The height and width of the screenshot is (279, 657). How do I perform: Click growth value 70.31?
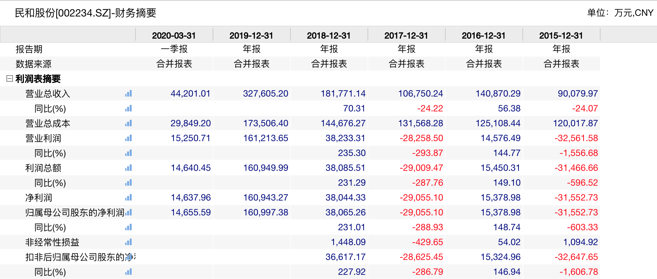pyautogui.click(x=354, y=108)
